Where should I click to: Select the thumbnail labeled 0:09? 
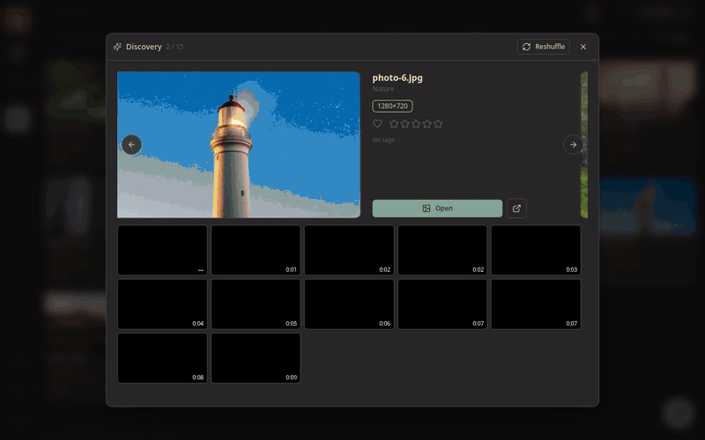256,358
